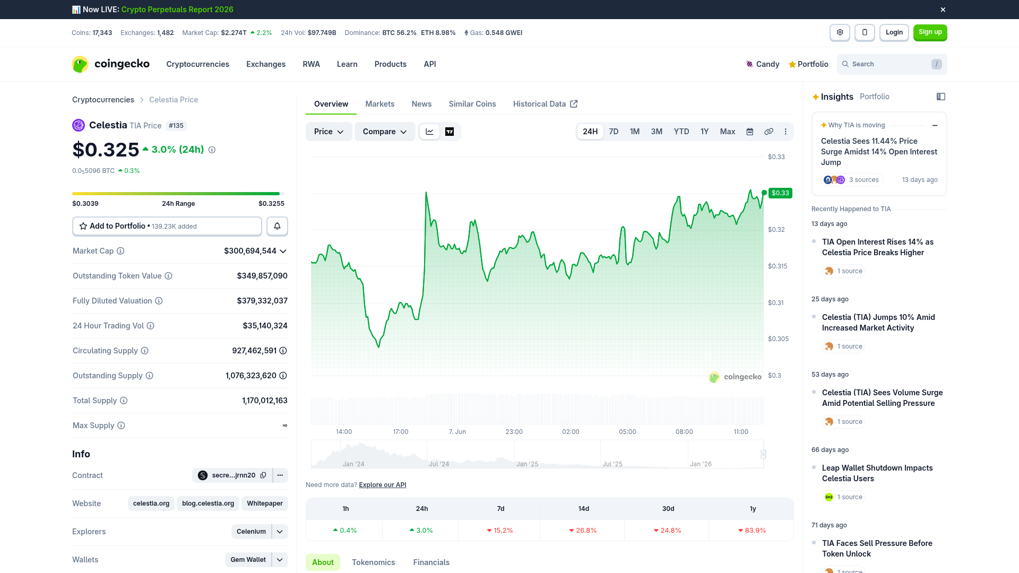This screenshot has width=1019, height=573.
Task: Click the star icon in Add to Portfolio
Action: [x=83, y=226]
